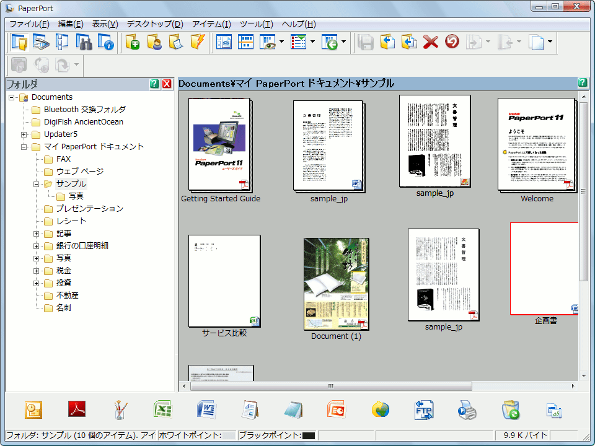The width and height of the screenshot is (595, 446).
Task: Collapse the マイ PaperPort ドキュメント folder
Action: (x=24, y=147)
